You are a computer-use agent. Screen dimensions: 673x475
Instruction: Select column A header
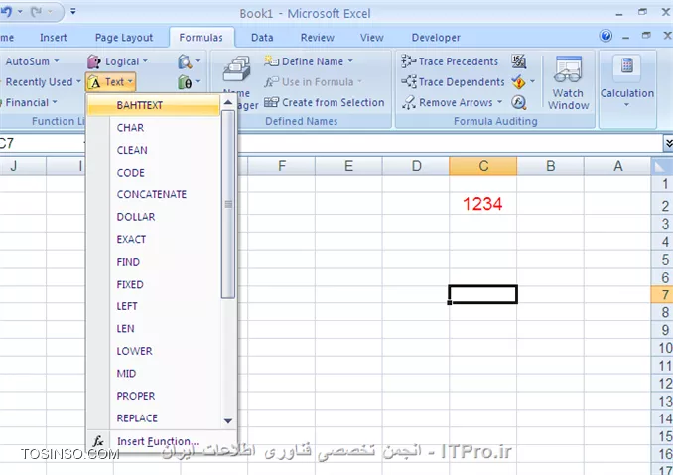617,166
